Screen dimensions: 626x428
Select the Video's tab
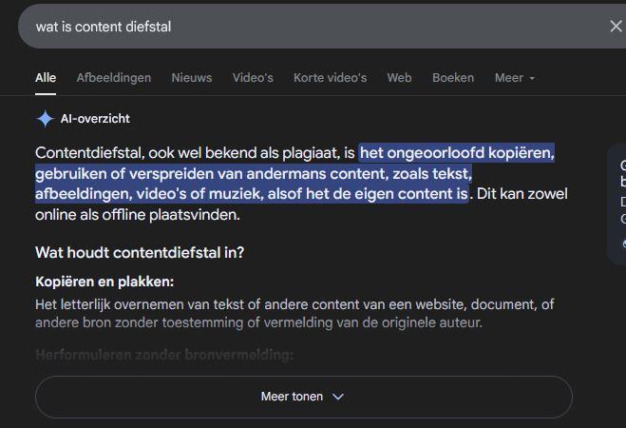tap(253, 78)
